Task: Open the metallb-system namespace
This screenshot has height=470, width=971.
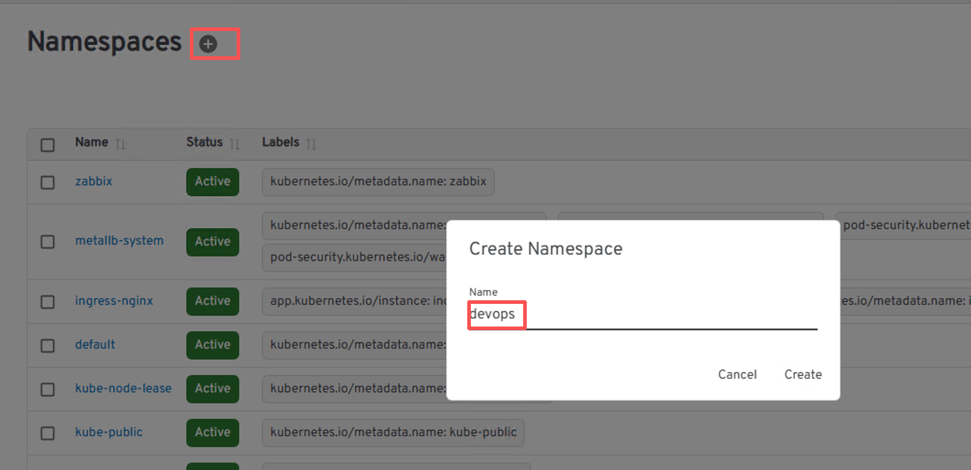Action: [119, 241]
